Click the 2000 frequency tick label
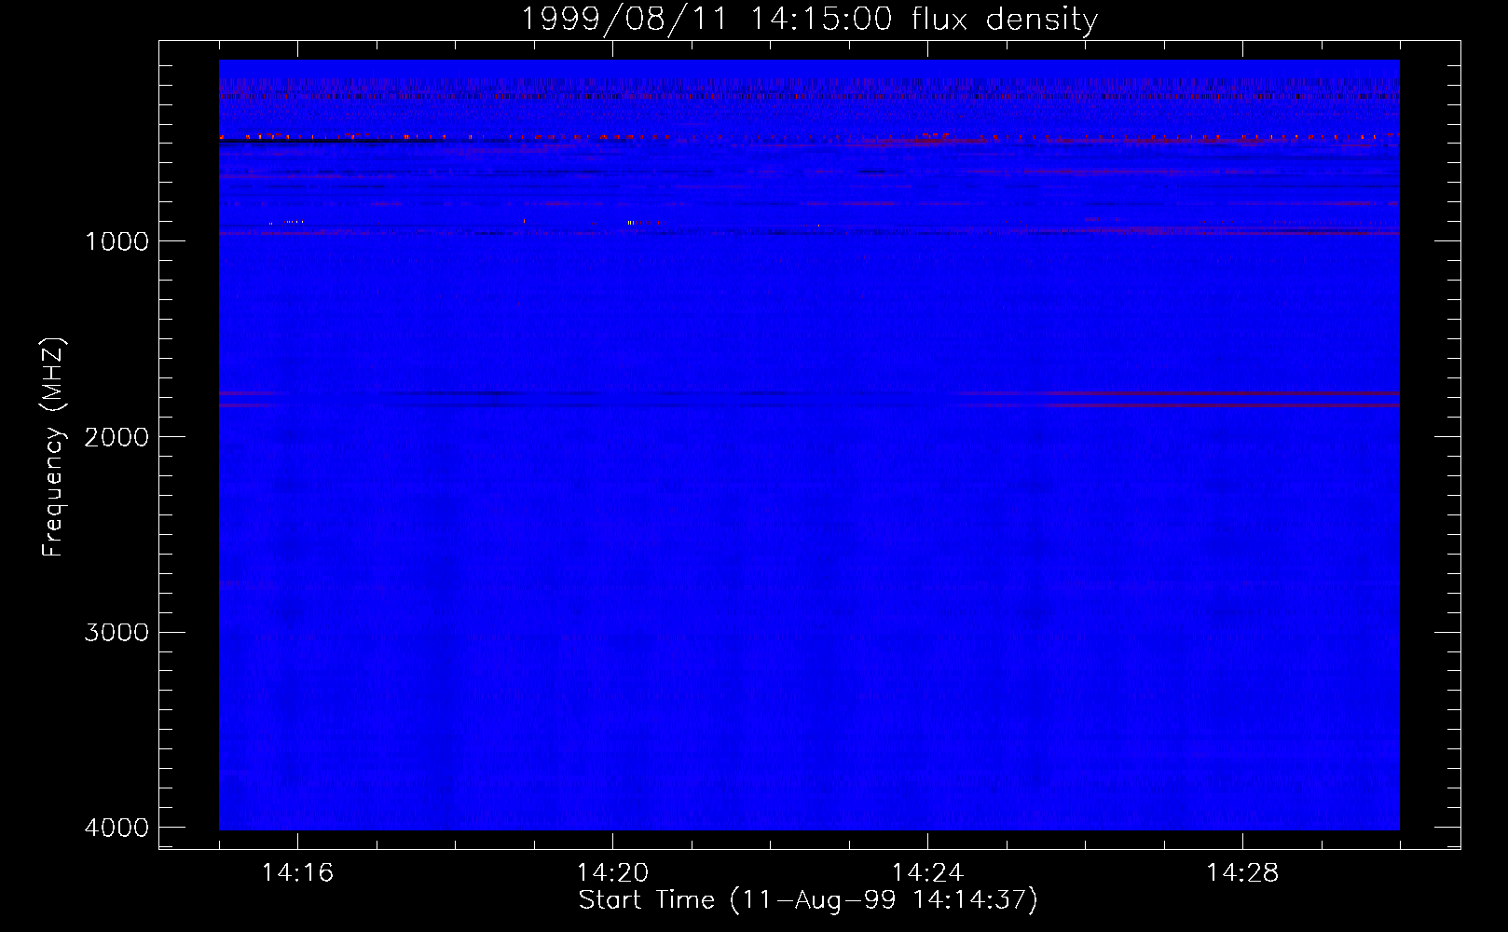1508x932 pixels. coord(117,437)
